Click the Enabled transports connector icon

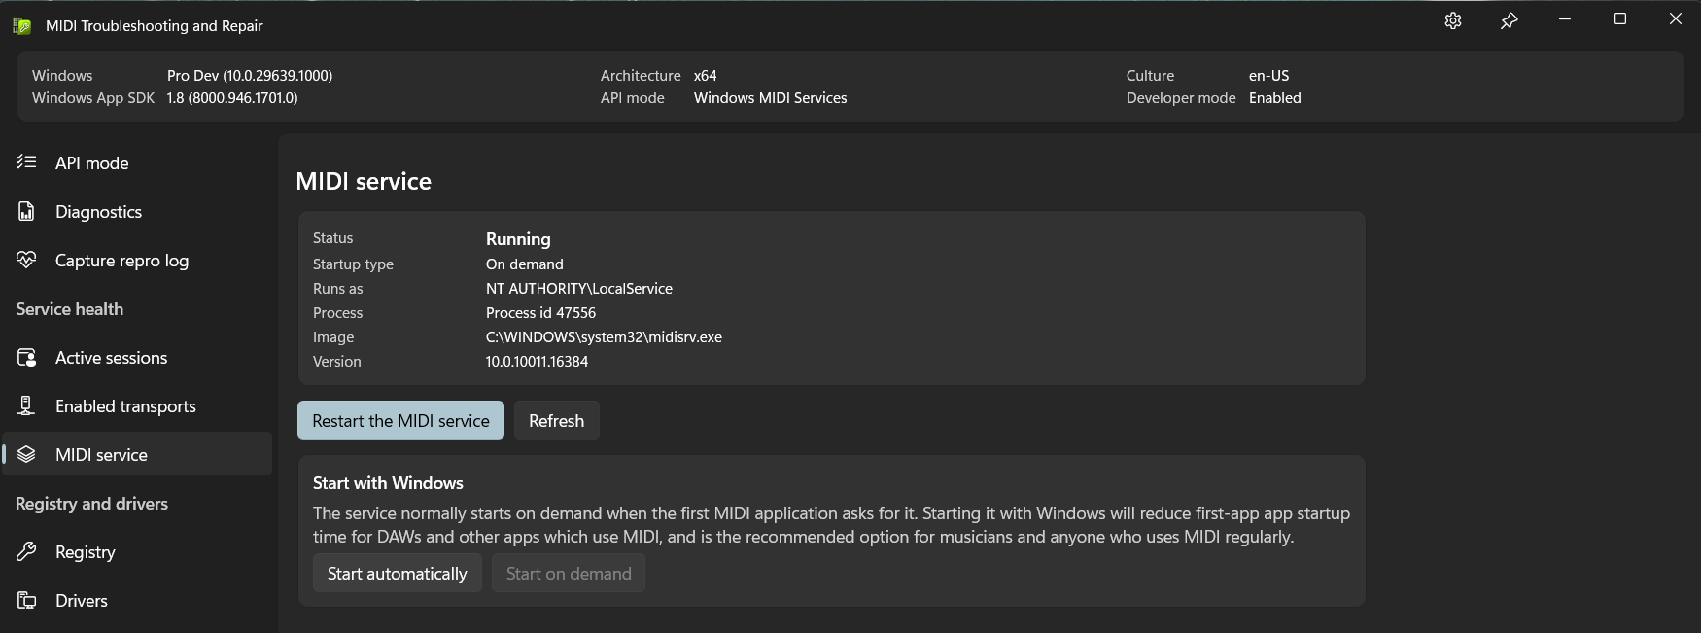pos(26,405)
